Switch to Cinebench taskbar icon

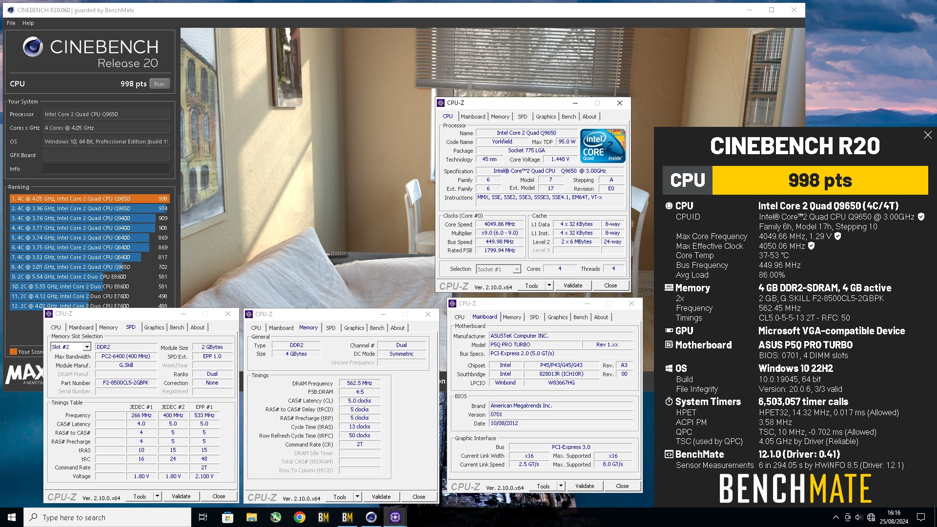click(371, 517)
